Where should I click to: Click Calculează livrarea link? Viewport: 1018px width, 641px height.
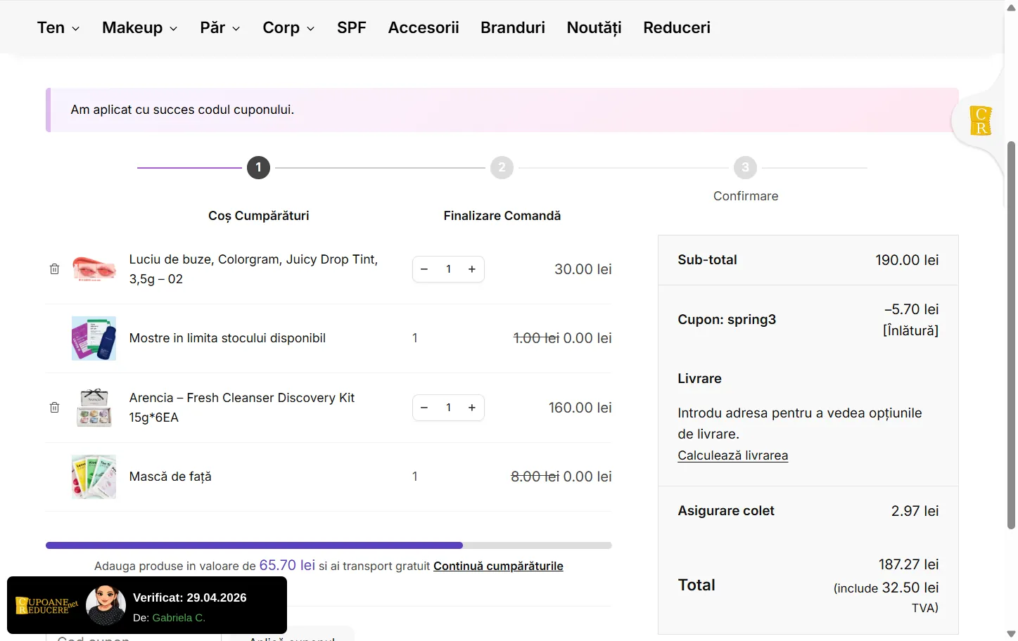coord(732,455)
